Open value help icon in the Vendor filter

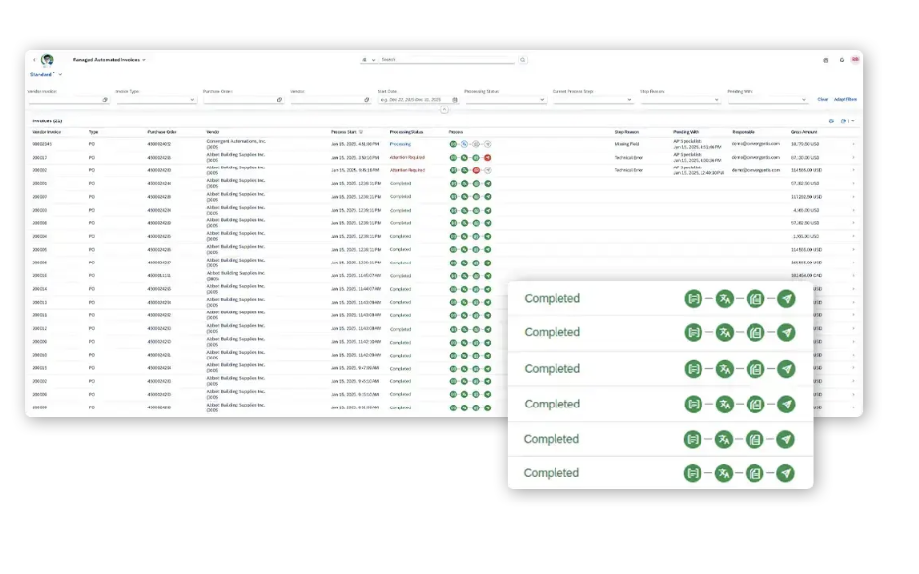point(366,100)
